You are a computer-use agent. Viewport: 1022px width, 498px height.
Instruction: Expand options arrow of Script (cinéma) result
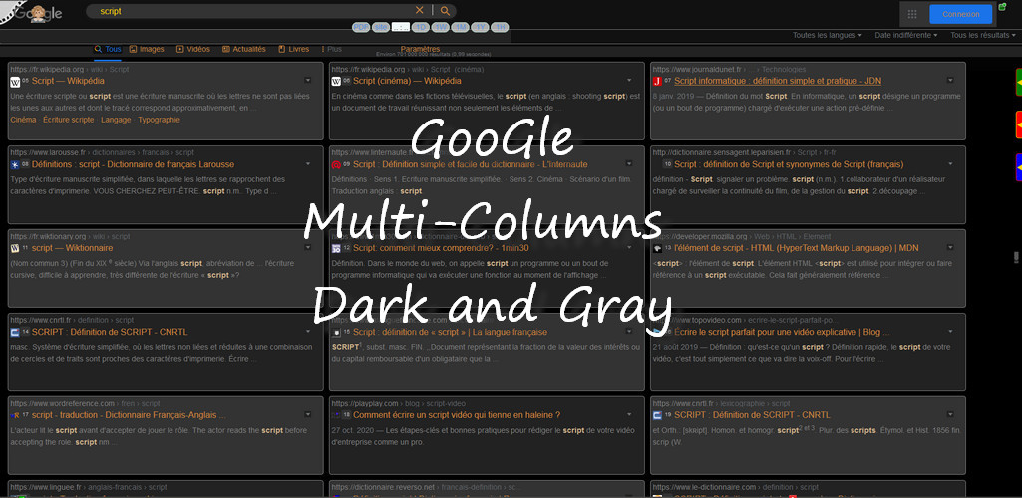pyautogui.click(x=629, y=80)
